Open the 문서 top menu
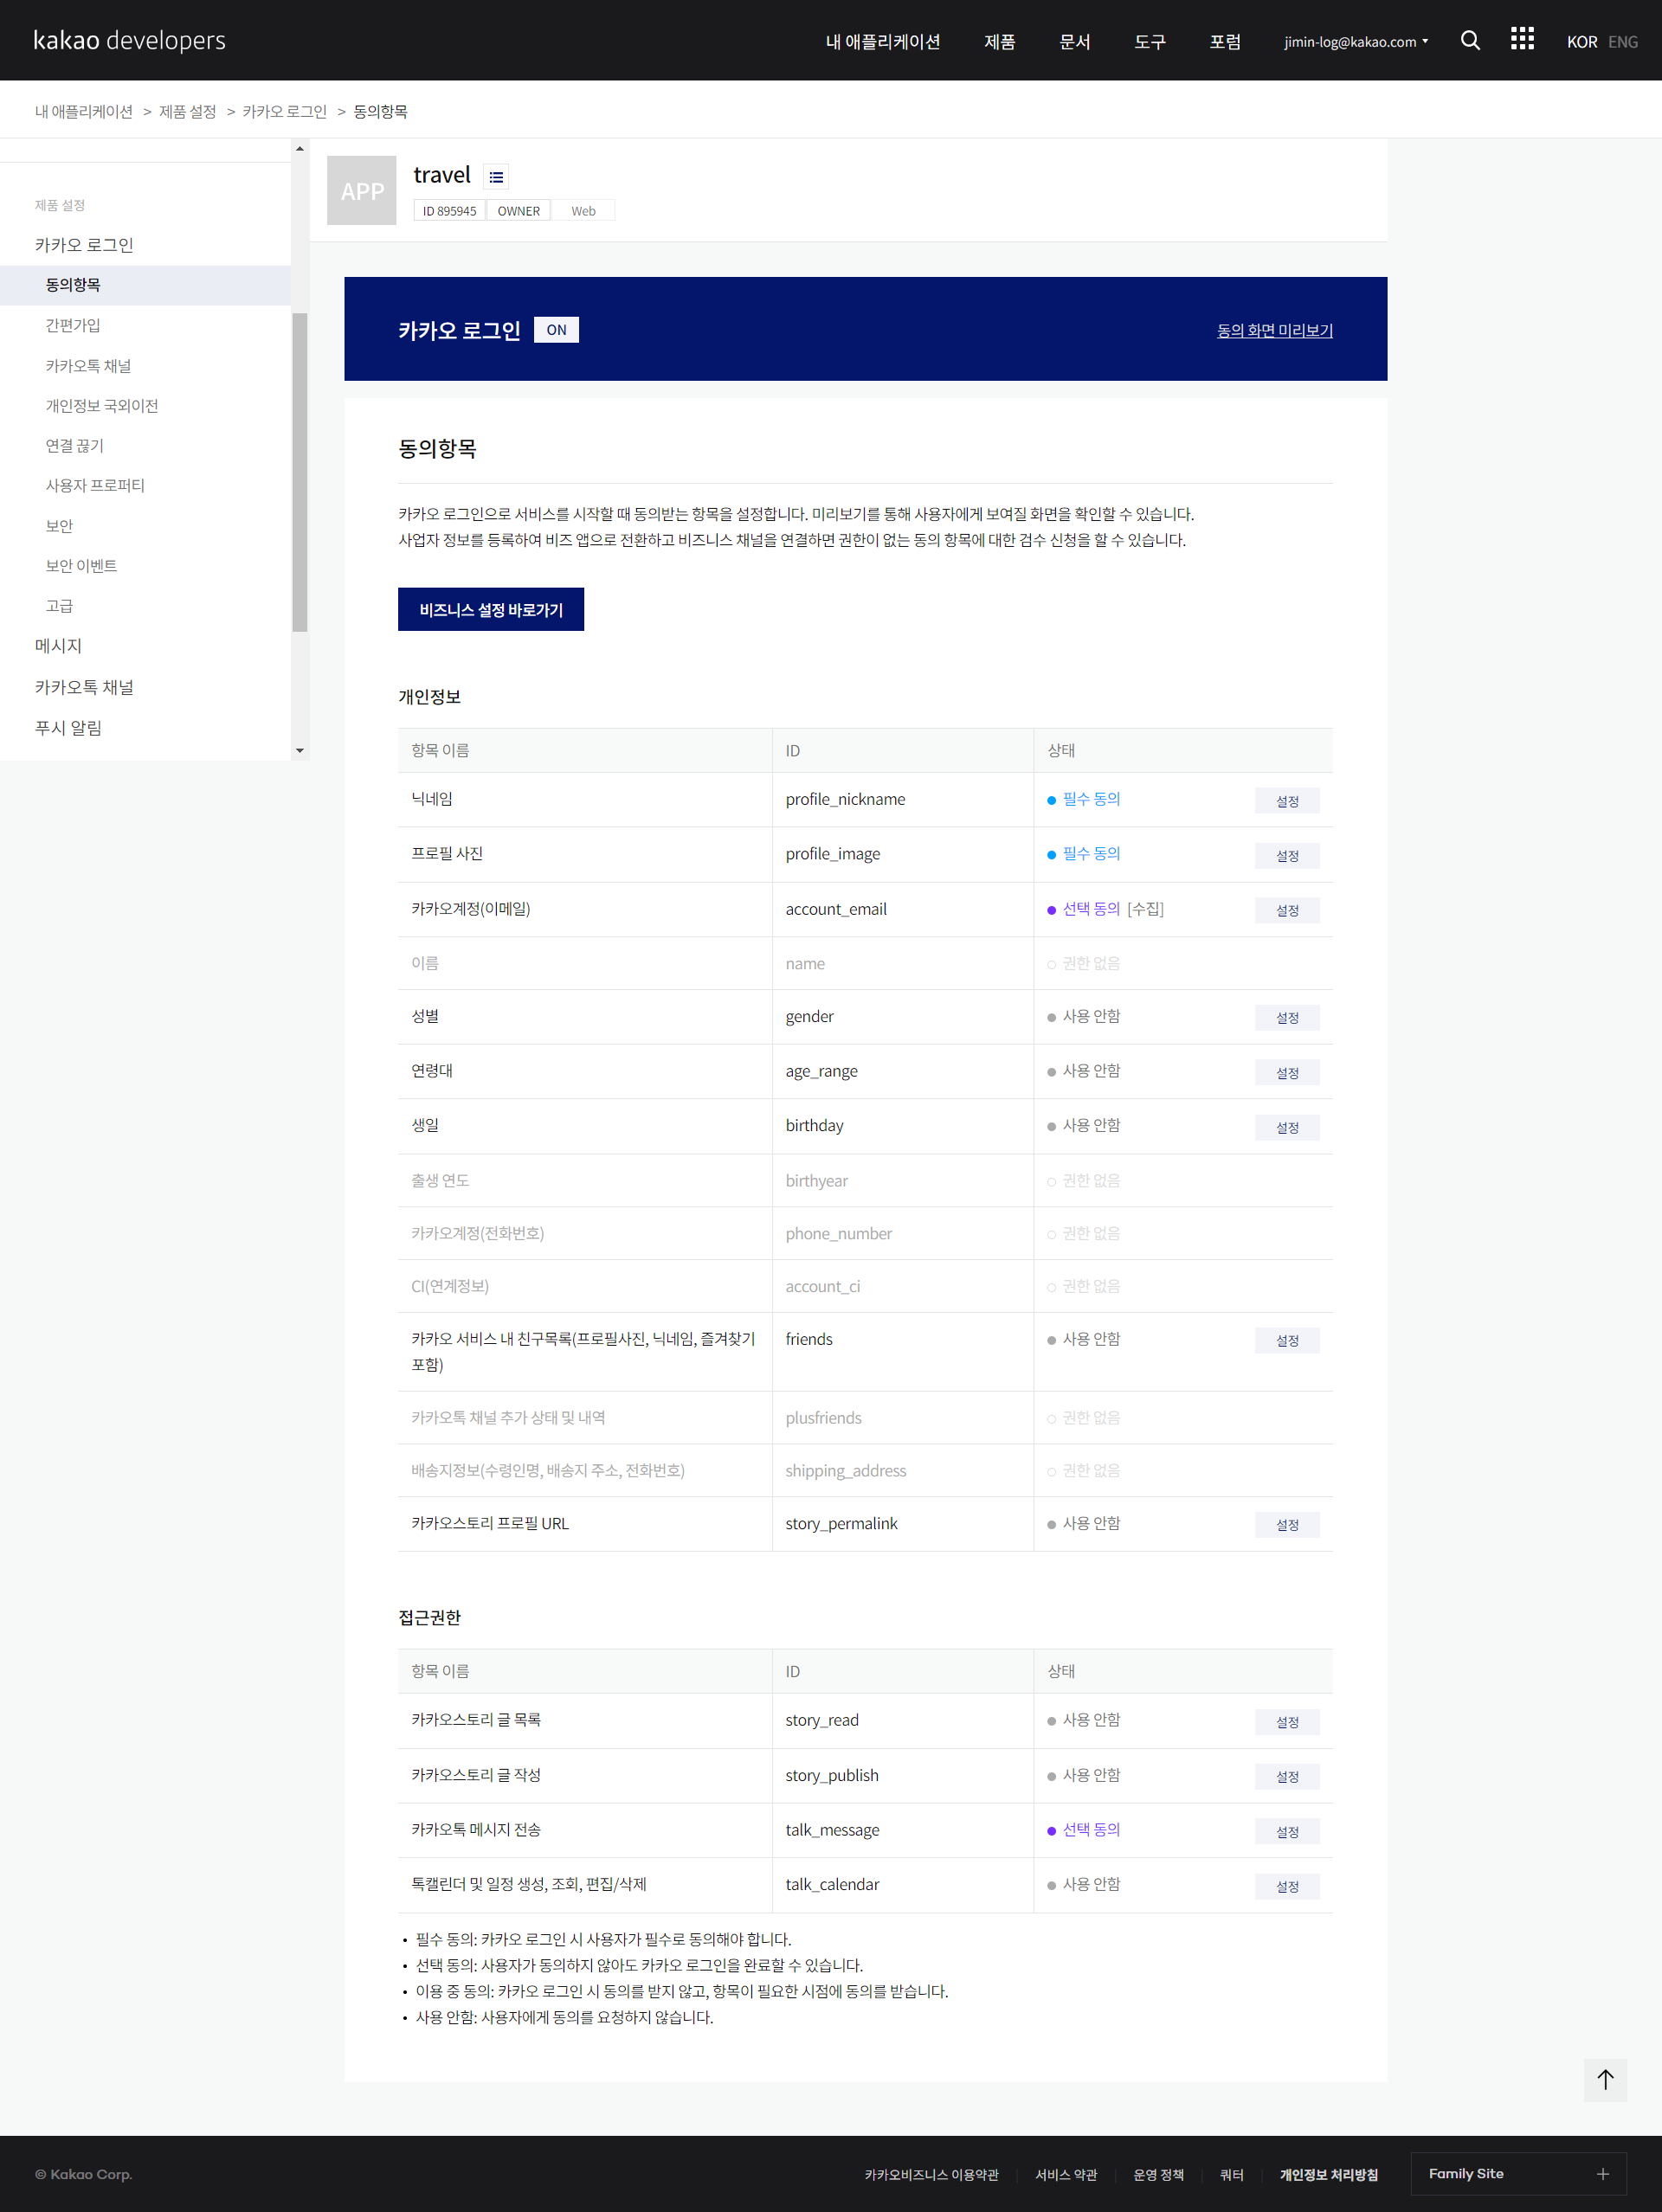Viewport: 1662px width, 2212px height. tap(1074, 42)
